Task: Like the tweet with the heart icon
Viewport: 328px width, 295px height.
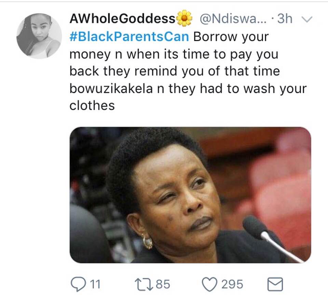Action: point(209,284)
